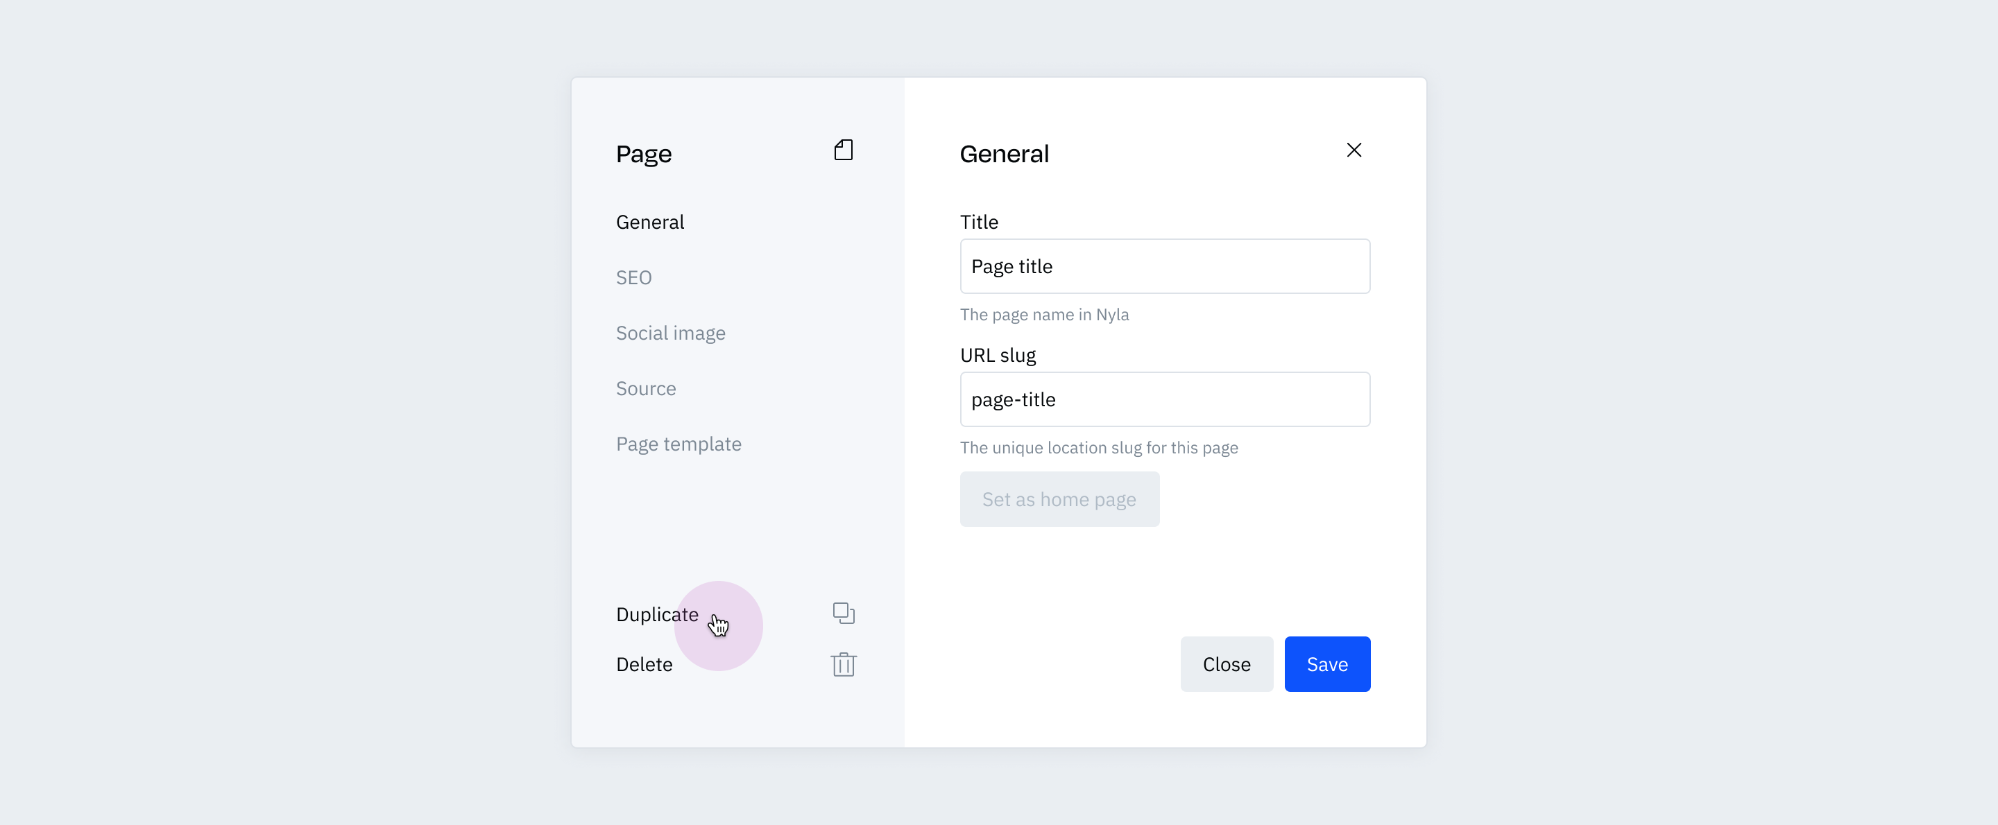Expand the Source settings section
Viewport: 1998px width, 825px height.
pyautogui.click(x=644, y=387)
